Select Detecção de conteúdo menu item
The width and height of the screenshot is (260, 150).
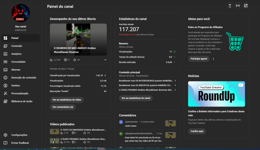pos(23,77)
